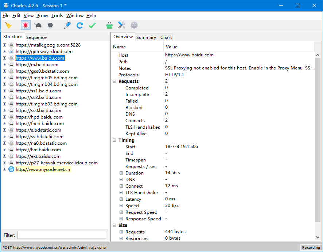
Task: Toggle breakpoints with the hexagon icon
Action: [x=50, y=25]
